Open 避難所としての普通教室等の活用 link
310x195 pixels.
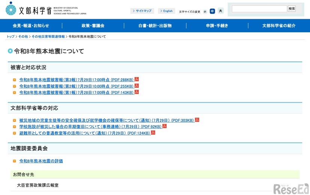[85, 133]
